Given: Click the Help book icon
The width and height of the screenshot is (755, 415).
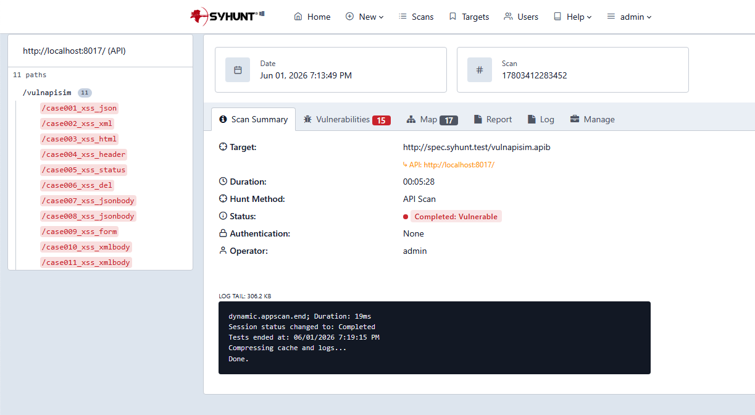Looking at the screenshot, I should [x=557, y=17].
